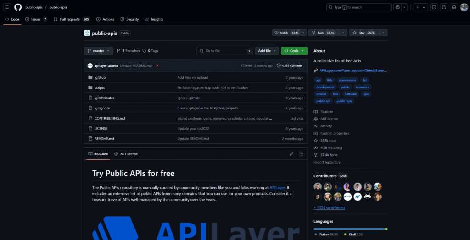Switch to the Issues tab

point(36,19)
